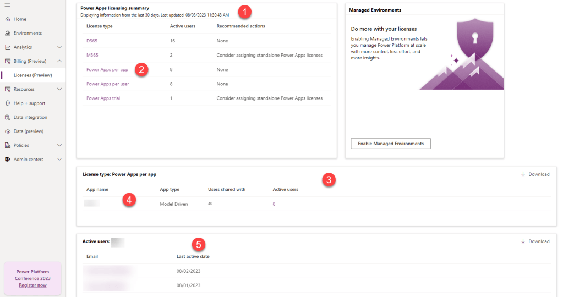Click Enable Managed Environments button
This screenshot has width=563, height=297.
point(390,144)
